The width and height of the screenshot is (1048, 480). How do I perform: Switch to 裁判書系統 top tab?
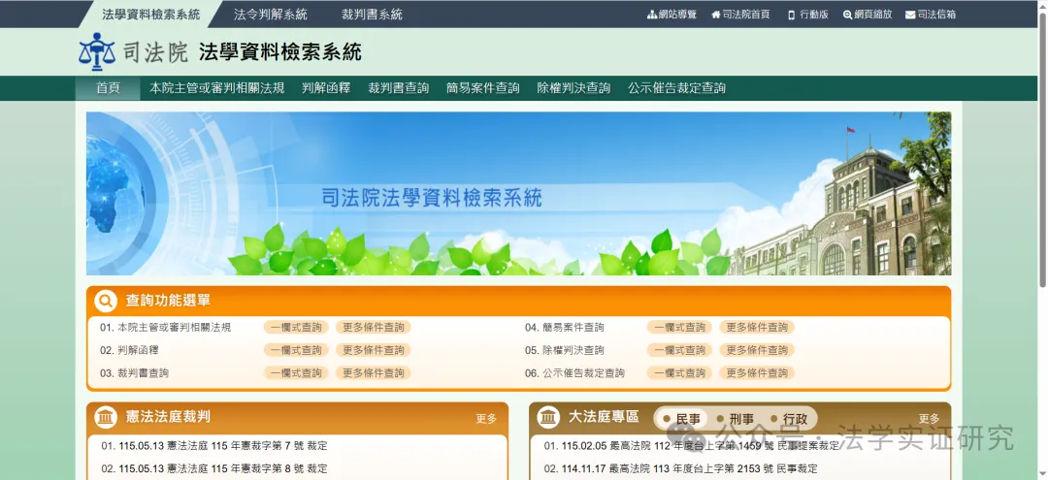372,14
